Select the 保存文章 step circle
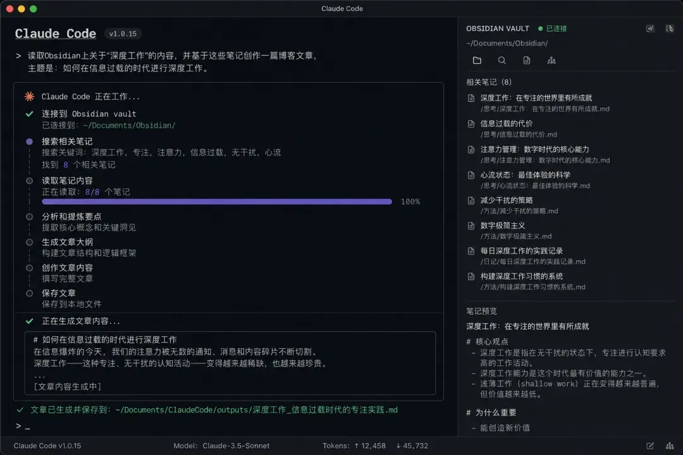This screenshot has width=683, height=455. [x=29, y=293]
